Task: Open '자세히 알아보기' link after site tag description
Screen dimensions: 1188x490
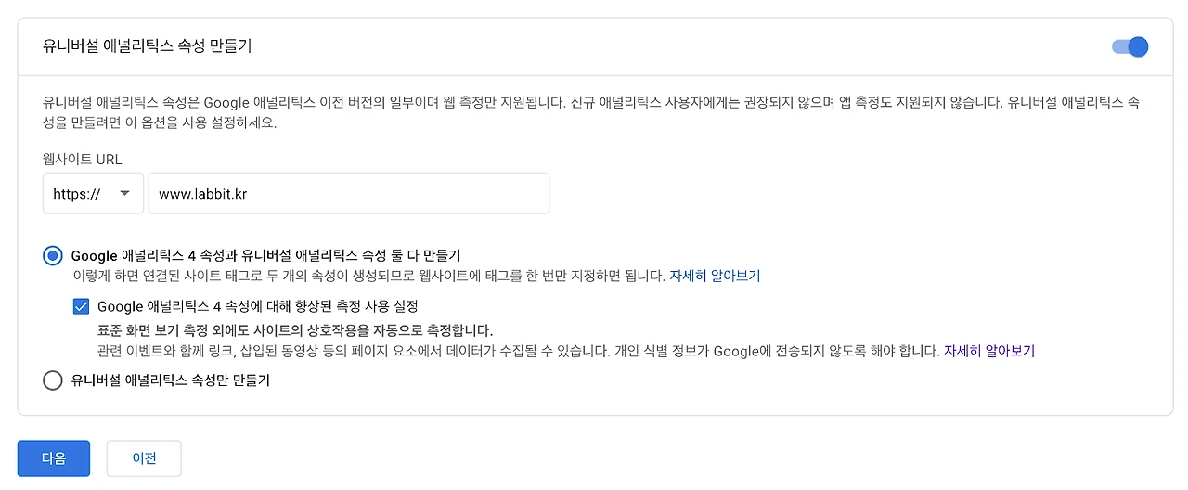Action: (x=715, y=276)
